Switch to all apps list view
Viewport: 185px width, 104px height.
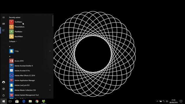pyautogui.click(x=3, y=30)
